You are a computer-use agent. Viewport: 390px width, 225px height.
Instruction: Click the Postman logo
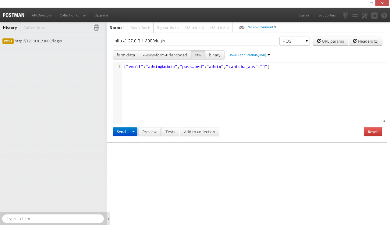pyautogui.click(x=14, y=15)
